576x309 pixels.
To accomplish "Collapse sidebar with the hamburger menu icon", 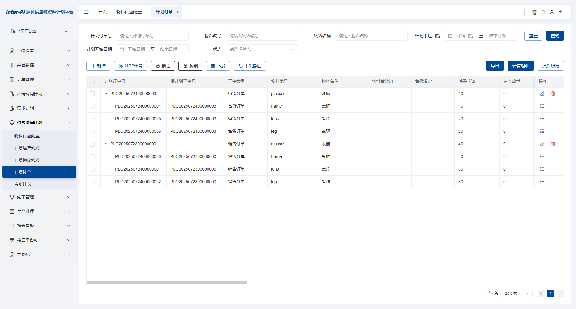I will [x=86, y=12].
